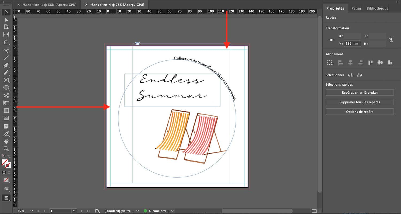Click the Supprimer tous les repères button

tap(360, 102)
